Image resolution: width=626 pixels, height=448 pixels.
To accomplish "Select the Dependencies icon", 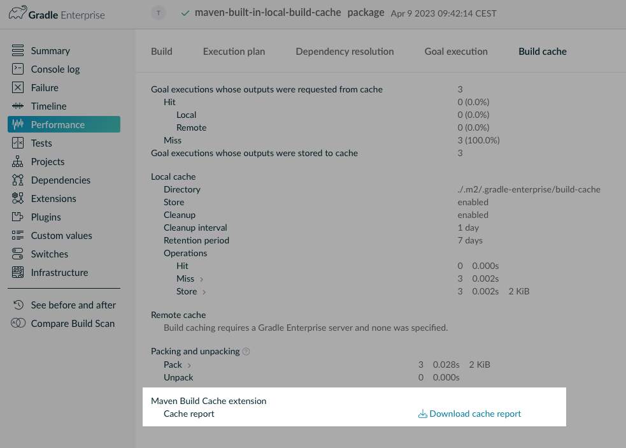I will pos(18,180).
